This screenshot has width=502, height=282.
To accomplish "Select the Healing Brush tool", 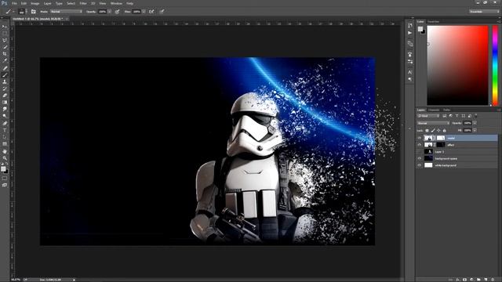I will 5,68.
